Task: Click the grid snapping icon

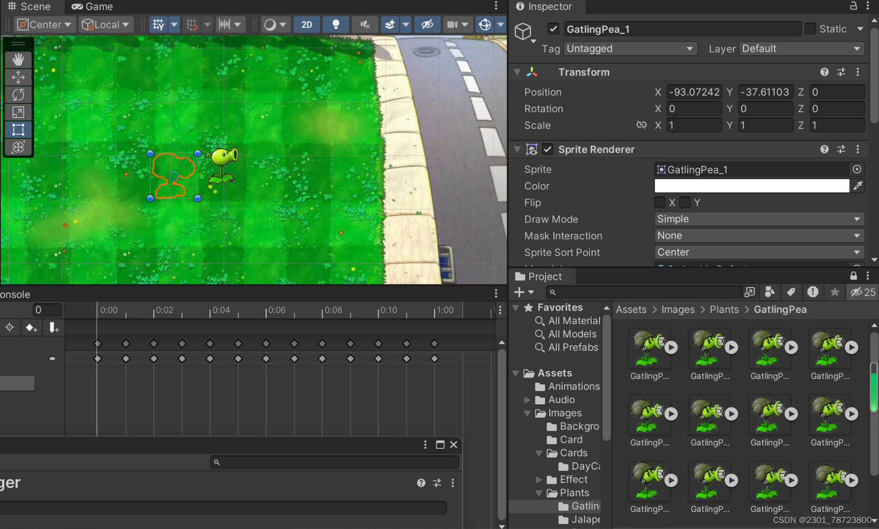Action: click(192, 24)
